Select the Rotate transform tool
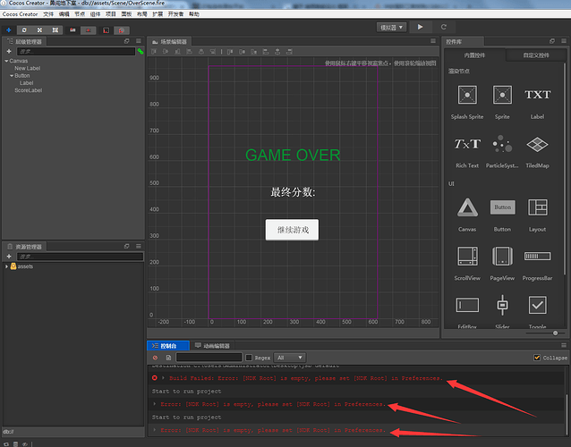Screen dimensions: 571x447 point(24,30)
